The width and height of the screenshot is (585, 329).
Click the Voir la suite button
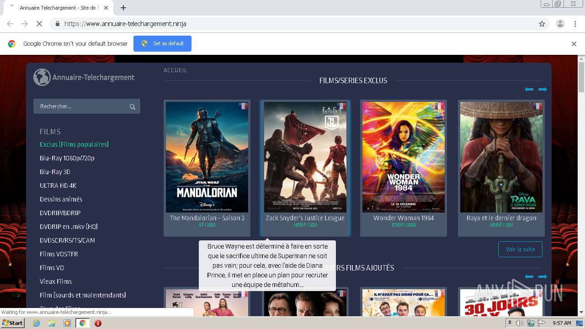[520, 249]
